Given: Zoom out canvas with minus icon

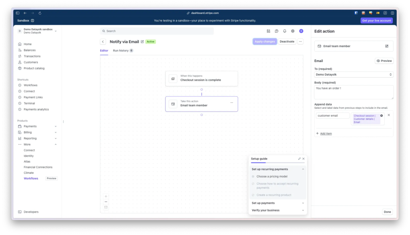Looking at the screenshot, I should [106, 202].
